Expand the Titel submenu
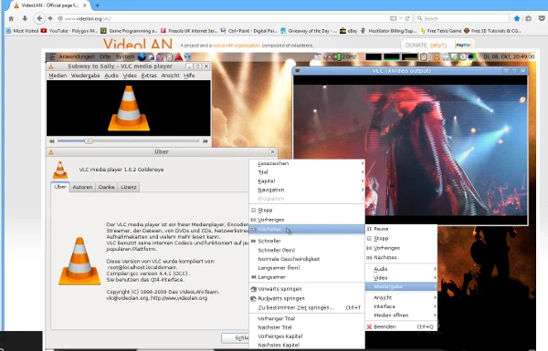 tap(307, 172)
